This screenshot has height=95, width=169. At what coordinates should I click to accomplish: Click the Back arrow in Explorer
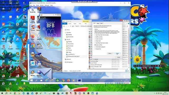pyautogui.click(x=64, y=26)
